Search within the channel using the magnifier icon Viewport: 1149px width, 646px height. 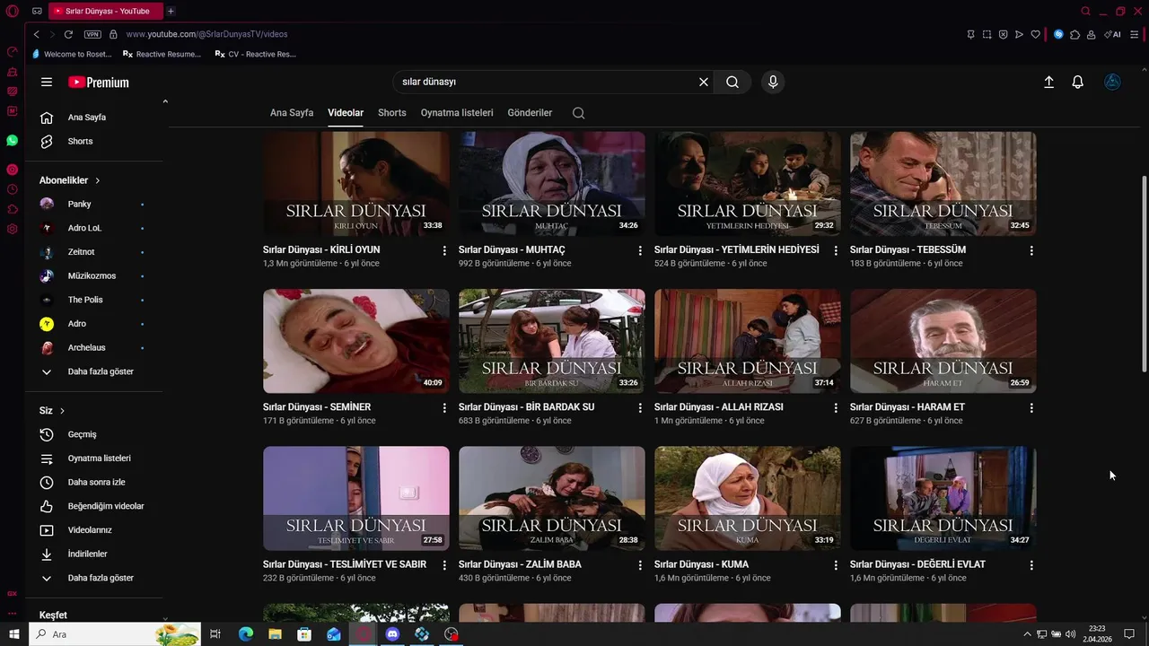point(578,113)
